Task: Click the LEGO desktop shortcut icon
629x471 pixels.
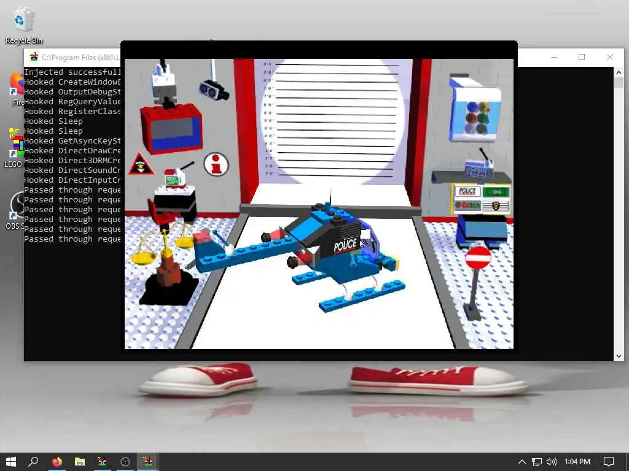Action: click(14, 147)
